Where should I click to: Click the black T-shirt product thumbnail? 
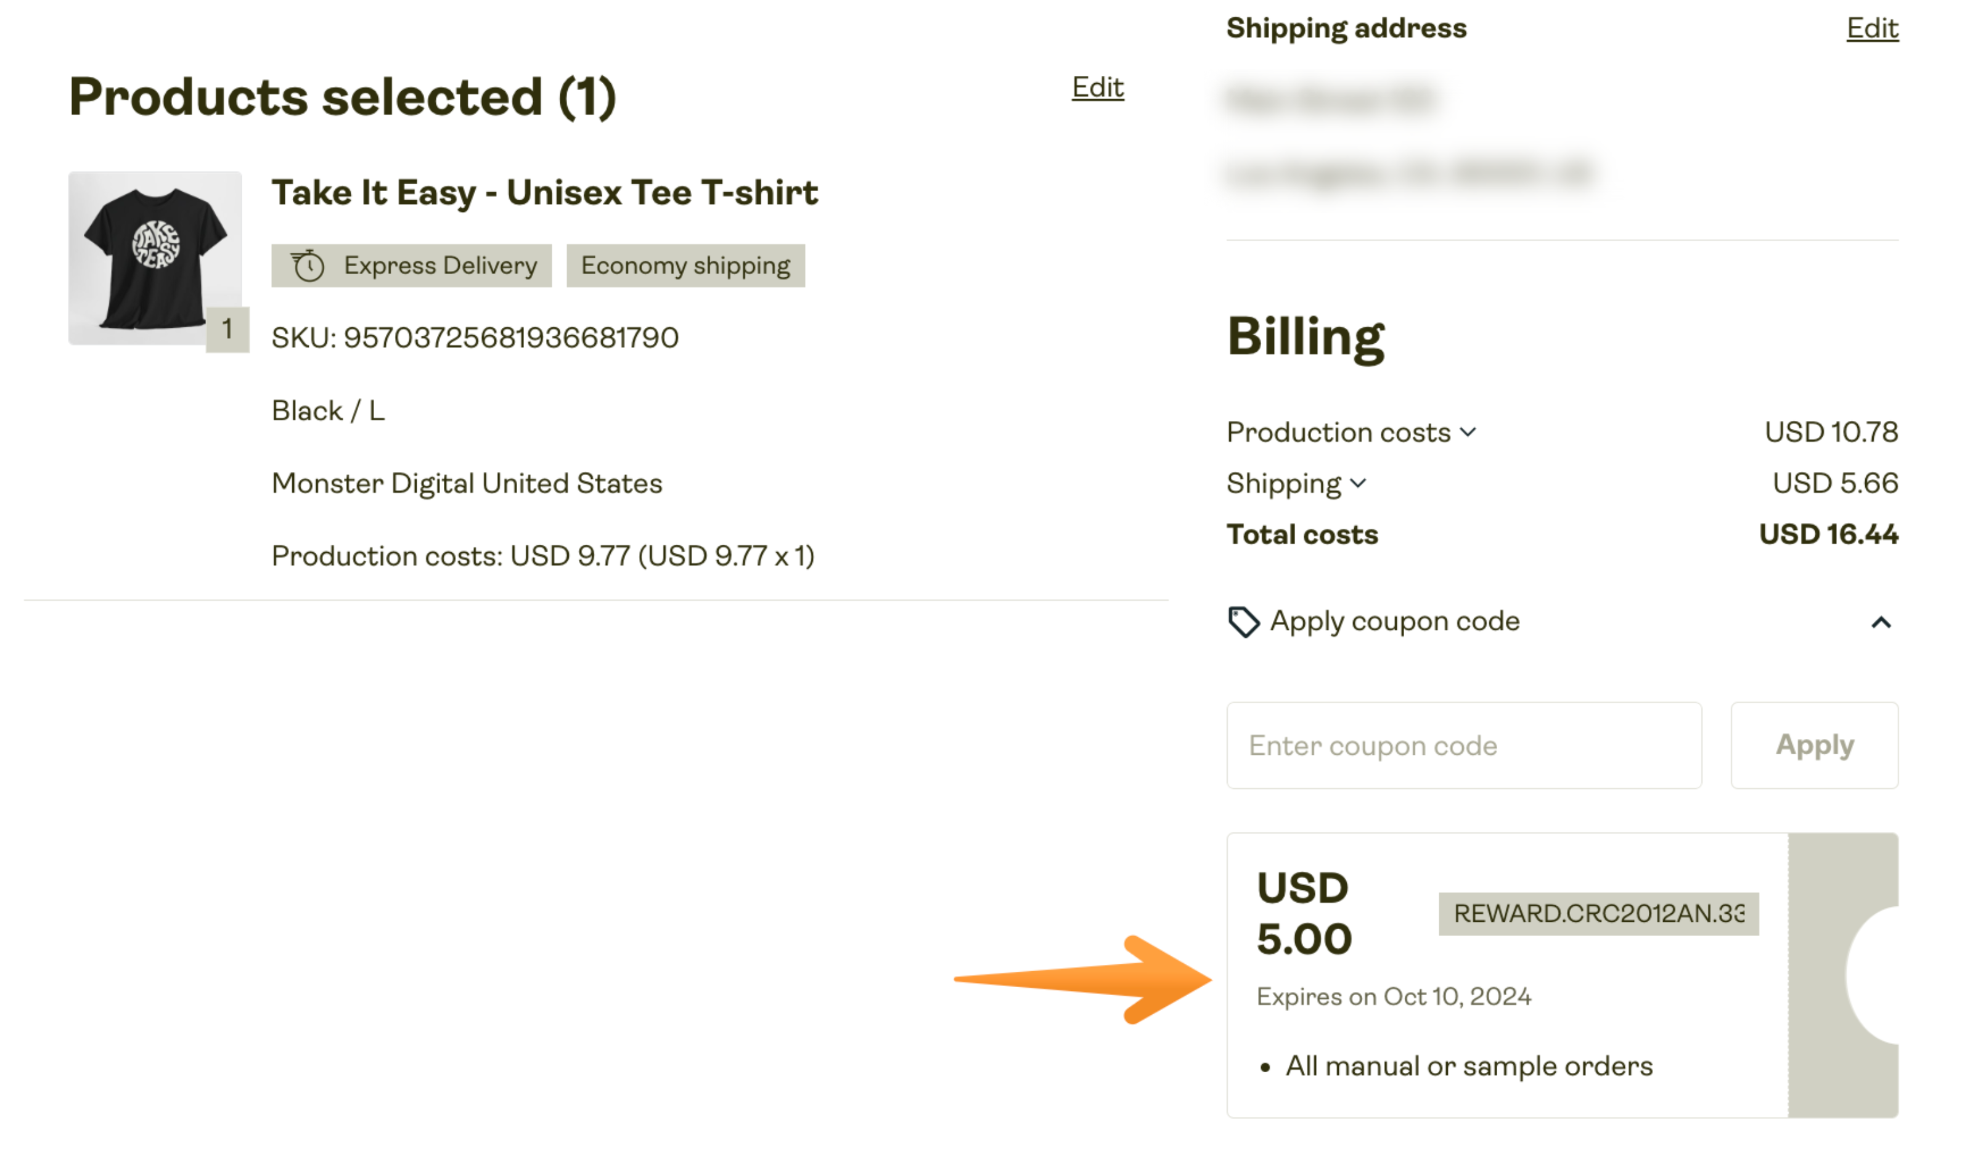pos(155,258)
